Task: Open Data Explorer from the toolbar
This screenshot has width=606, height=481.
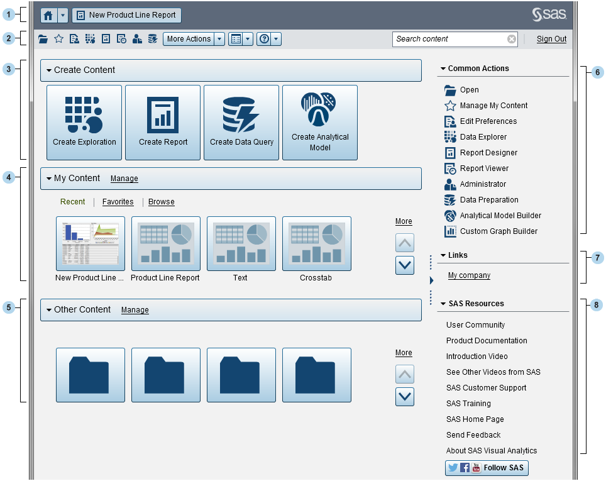Action: coord(89,38)
